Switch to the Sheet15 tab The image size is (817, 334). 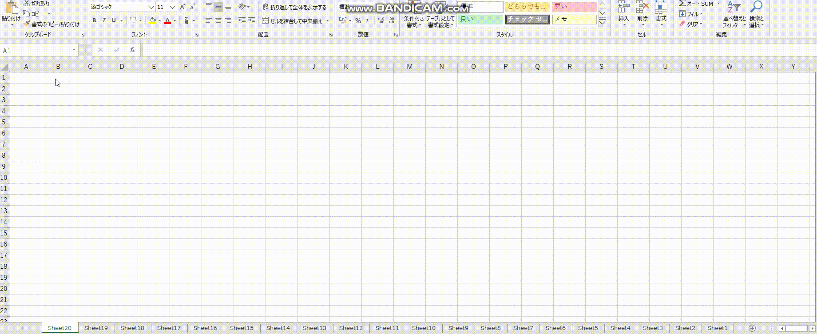(242, 328)
